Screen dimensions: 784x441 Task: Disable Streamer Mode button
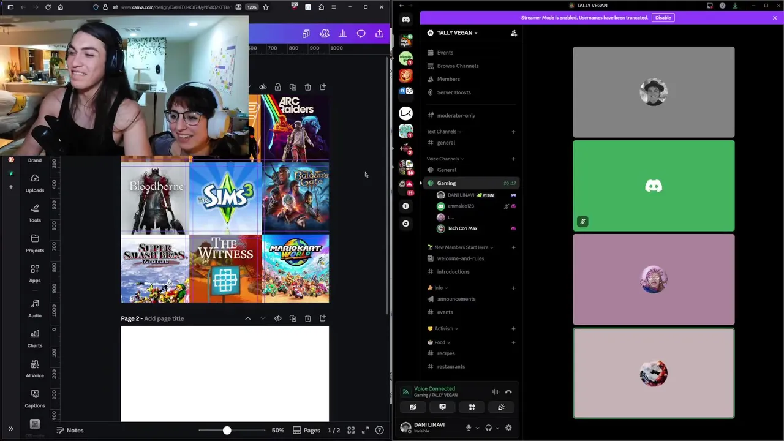coord(663,18)
